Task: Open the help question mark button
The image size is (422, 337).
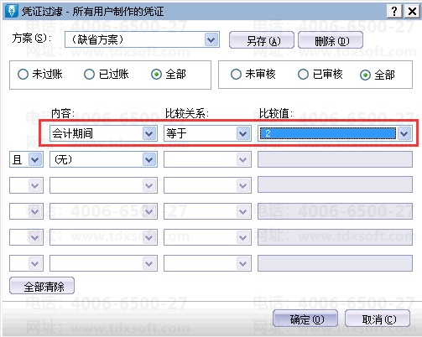Action: coord(394,12)
